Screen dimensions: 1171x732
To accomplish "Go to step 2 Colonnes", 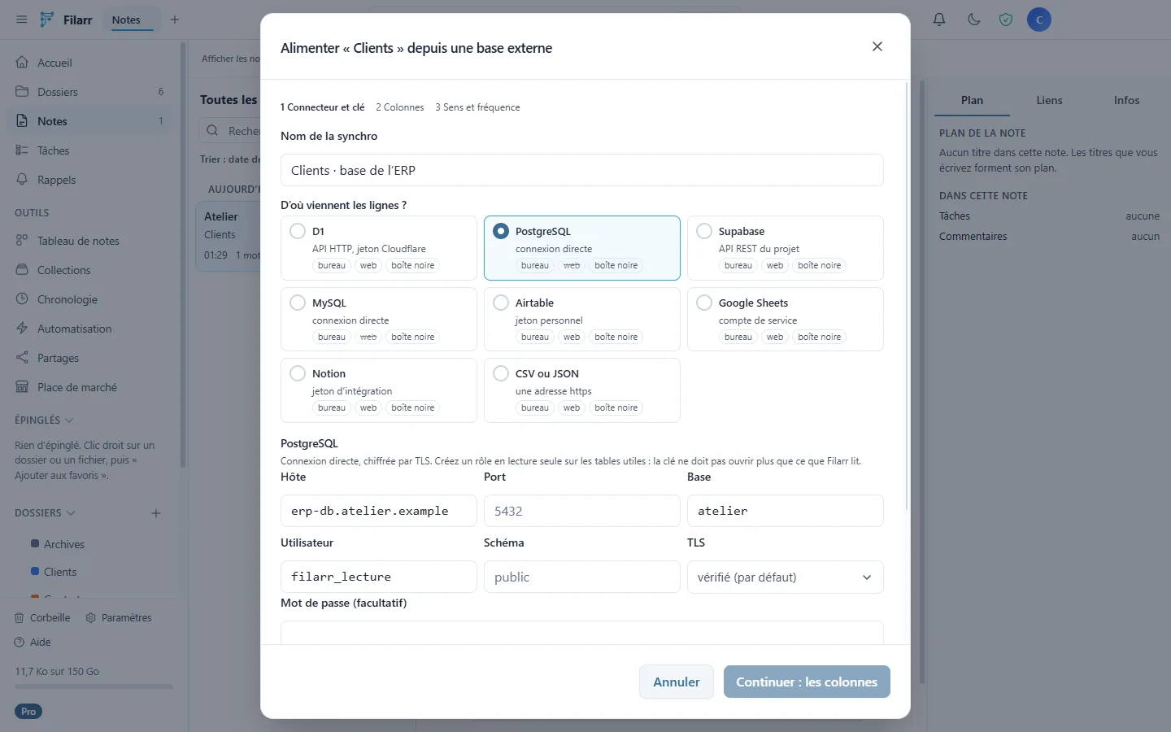I will [x=400, y=107].
